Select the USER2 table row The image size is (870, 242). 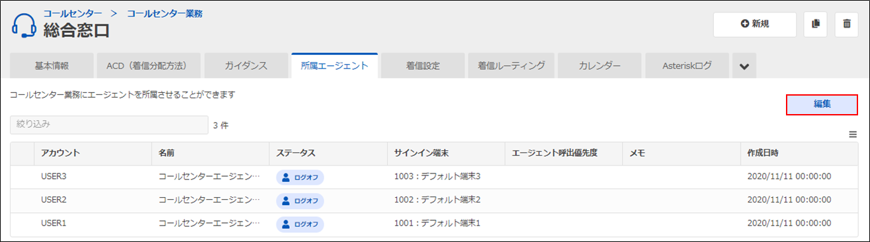[x=435, y=200]
